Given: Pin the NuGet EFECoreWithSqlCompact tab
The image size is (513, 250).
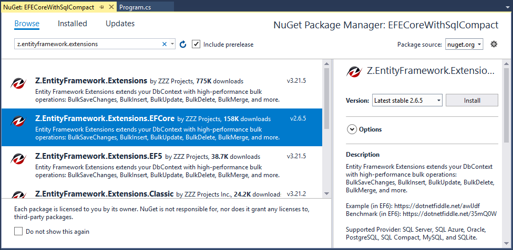Looking at the screenshot, I should [102, 7].
